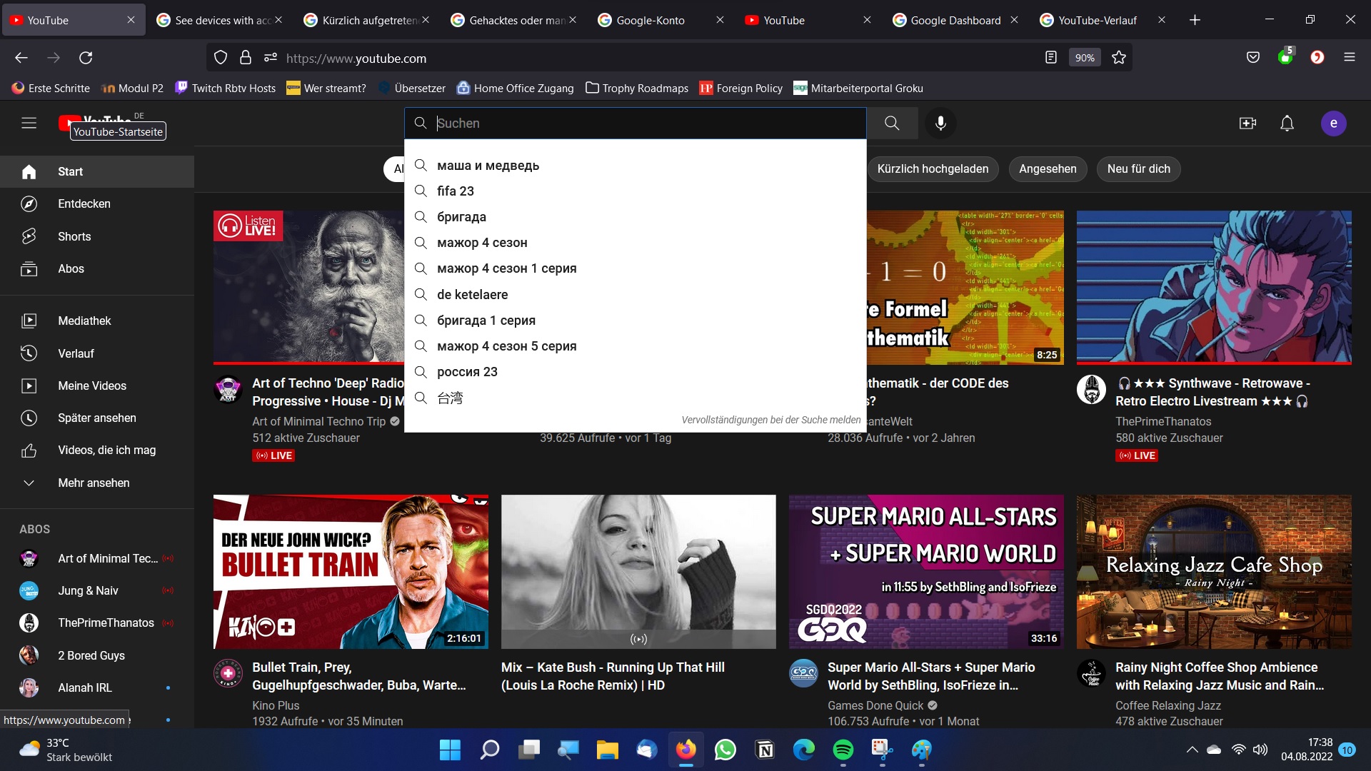1371x771 pixels.
Task: Open Start in the YouTube sidebar
Action: coord(97,172)
